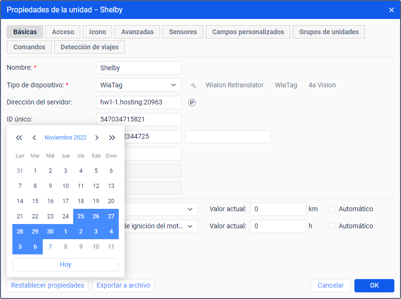The width and height of the screenshot is (401, 299).
Task: Click the Noviembre 2022 month header
Action: tap(66, 138)
